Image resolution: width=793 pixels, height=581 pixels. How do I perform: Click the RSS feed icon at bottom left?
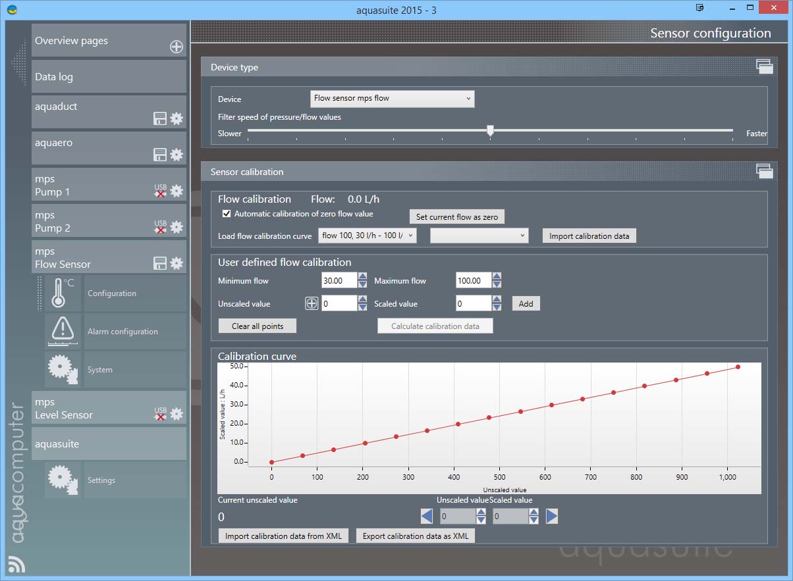16,564
